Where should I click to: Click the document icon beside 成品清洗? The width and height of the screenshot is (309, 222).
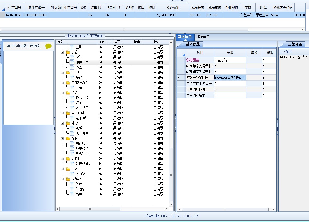72,133
